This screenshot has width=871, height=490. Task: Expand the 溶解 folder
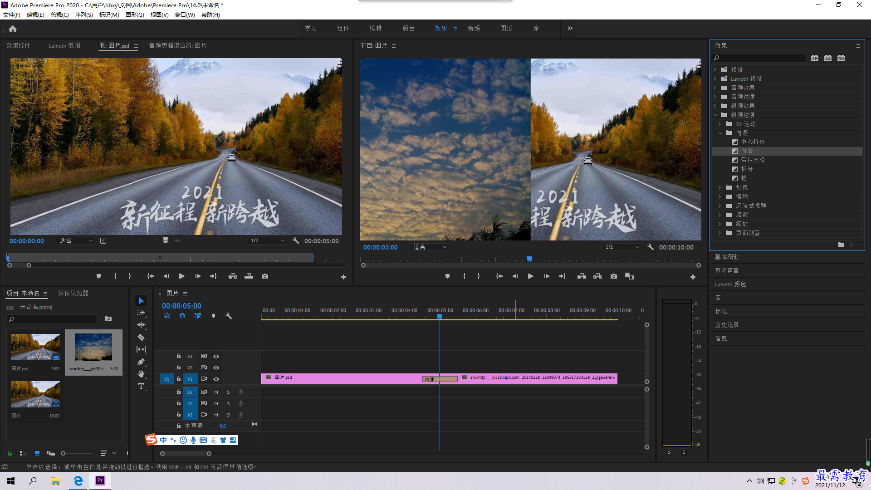(720, 215)
